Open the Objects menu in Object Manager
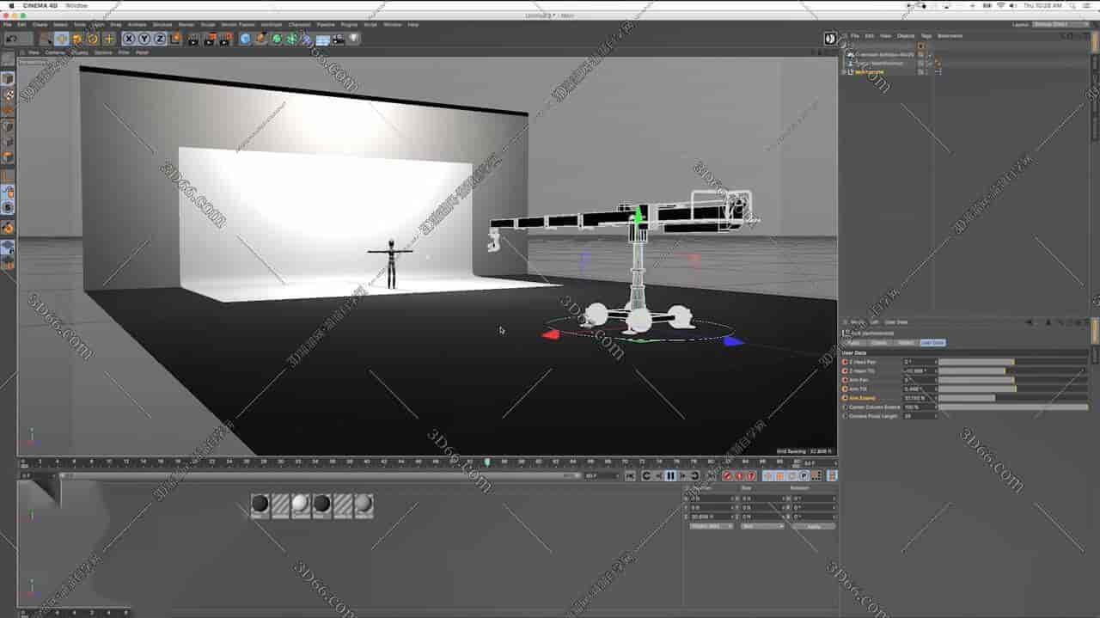The width and height of the screenshot is (1100, 618). tap(906, 36)
